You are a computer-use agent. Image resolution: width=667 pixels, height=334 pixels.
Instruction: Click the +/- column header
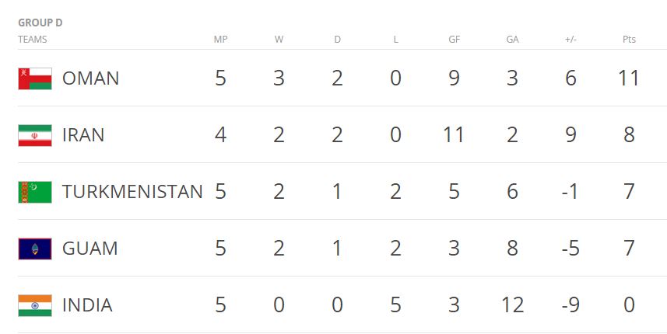pyautogui.click(x=570, y=40)
